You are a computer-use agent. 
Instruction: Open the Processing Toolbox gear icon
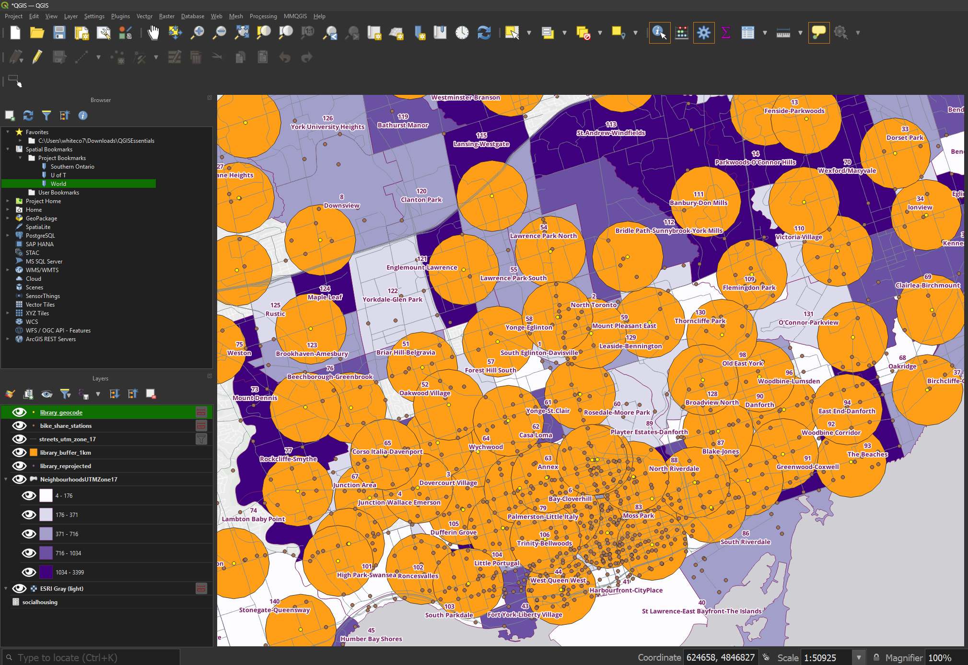[704, 33]
